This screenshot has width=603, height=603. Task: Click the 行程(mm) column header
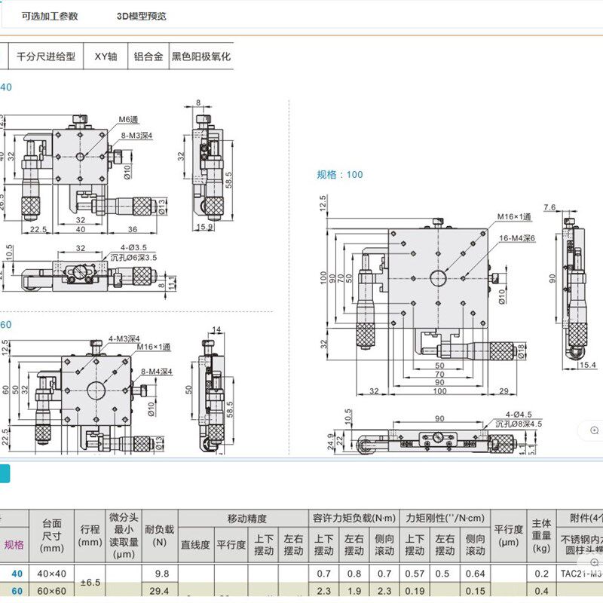(90, 536)
